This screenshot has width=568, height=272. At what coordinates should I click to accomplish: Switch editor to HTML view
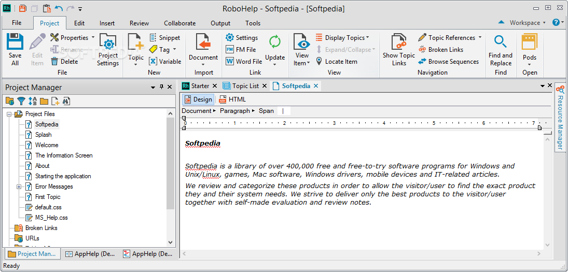click(232, 99)
